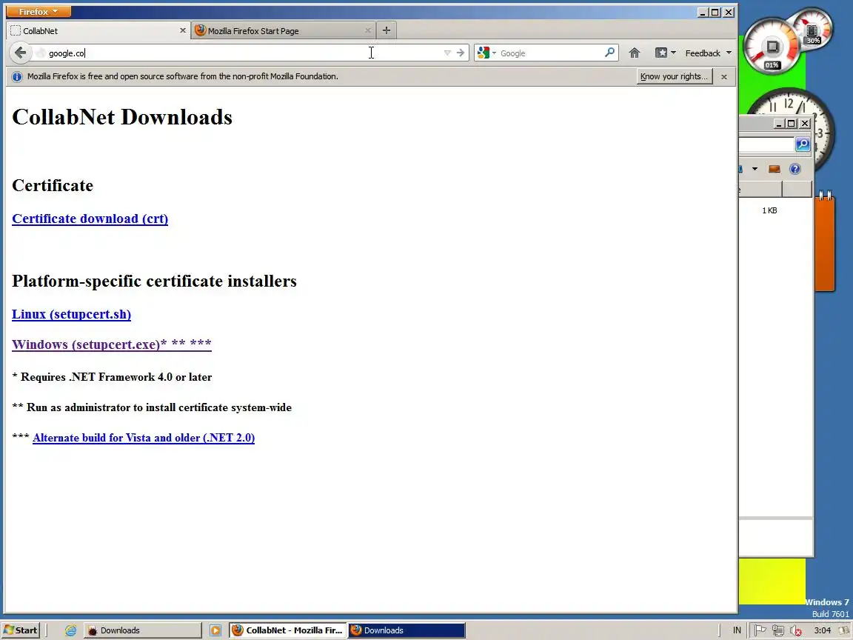853x640 pixels.
Task: Click the info icon in notification bar
Action: pos(17,77)
